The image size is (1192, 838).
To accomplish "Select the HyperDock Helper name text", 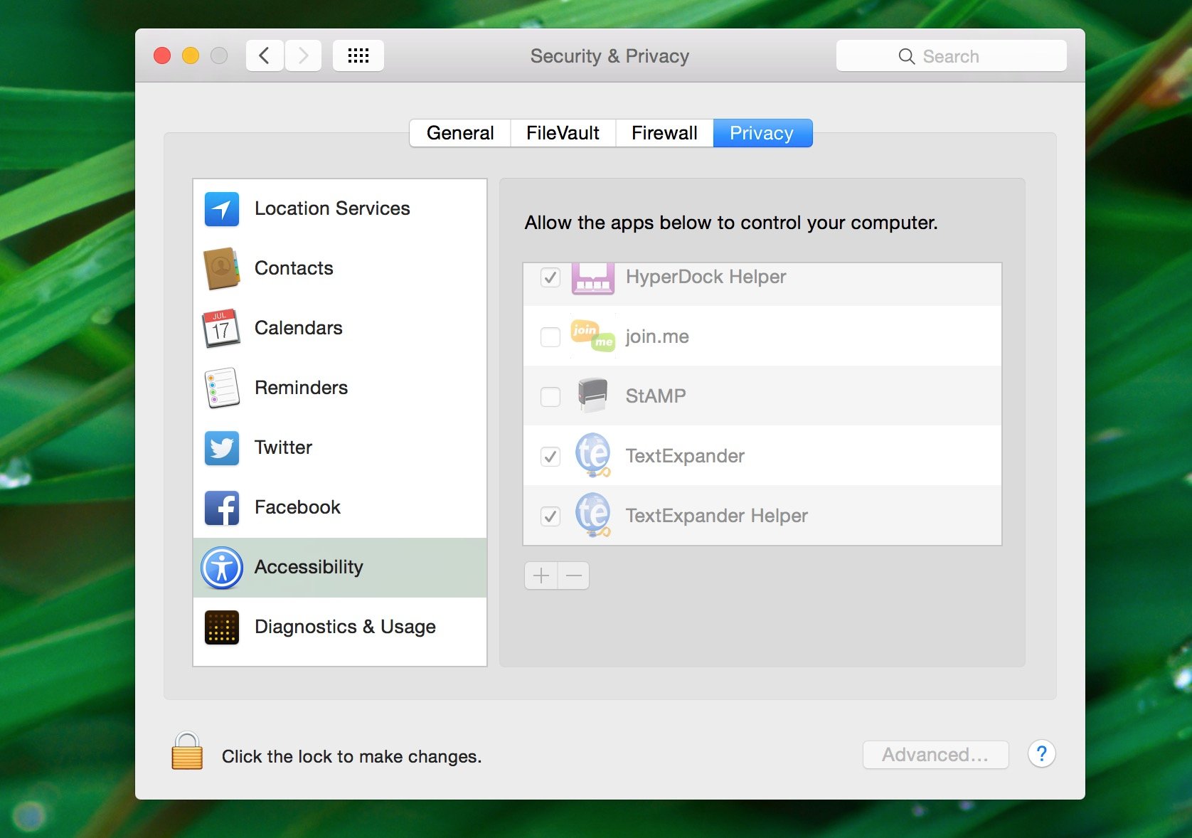I will pyautogui.click(x=706, y=277).
